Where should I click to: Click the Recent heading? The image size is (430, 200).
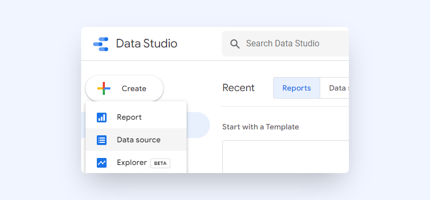coord(239,88)
